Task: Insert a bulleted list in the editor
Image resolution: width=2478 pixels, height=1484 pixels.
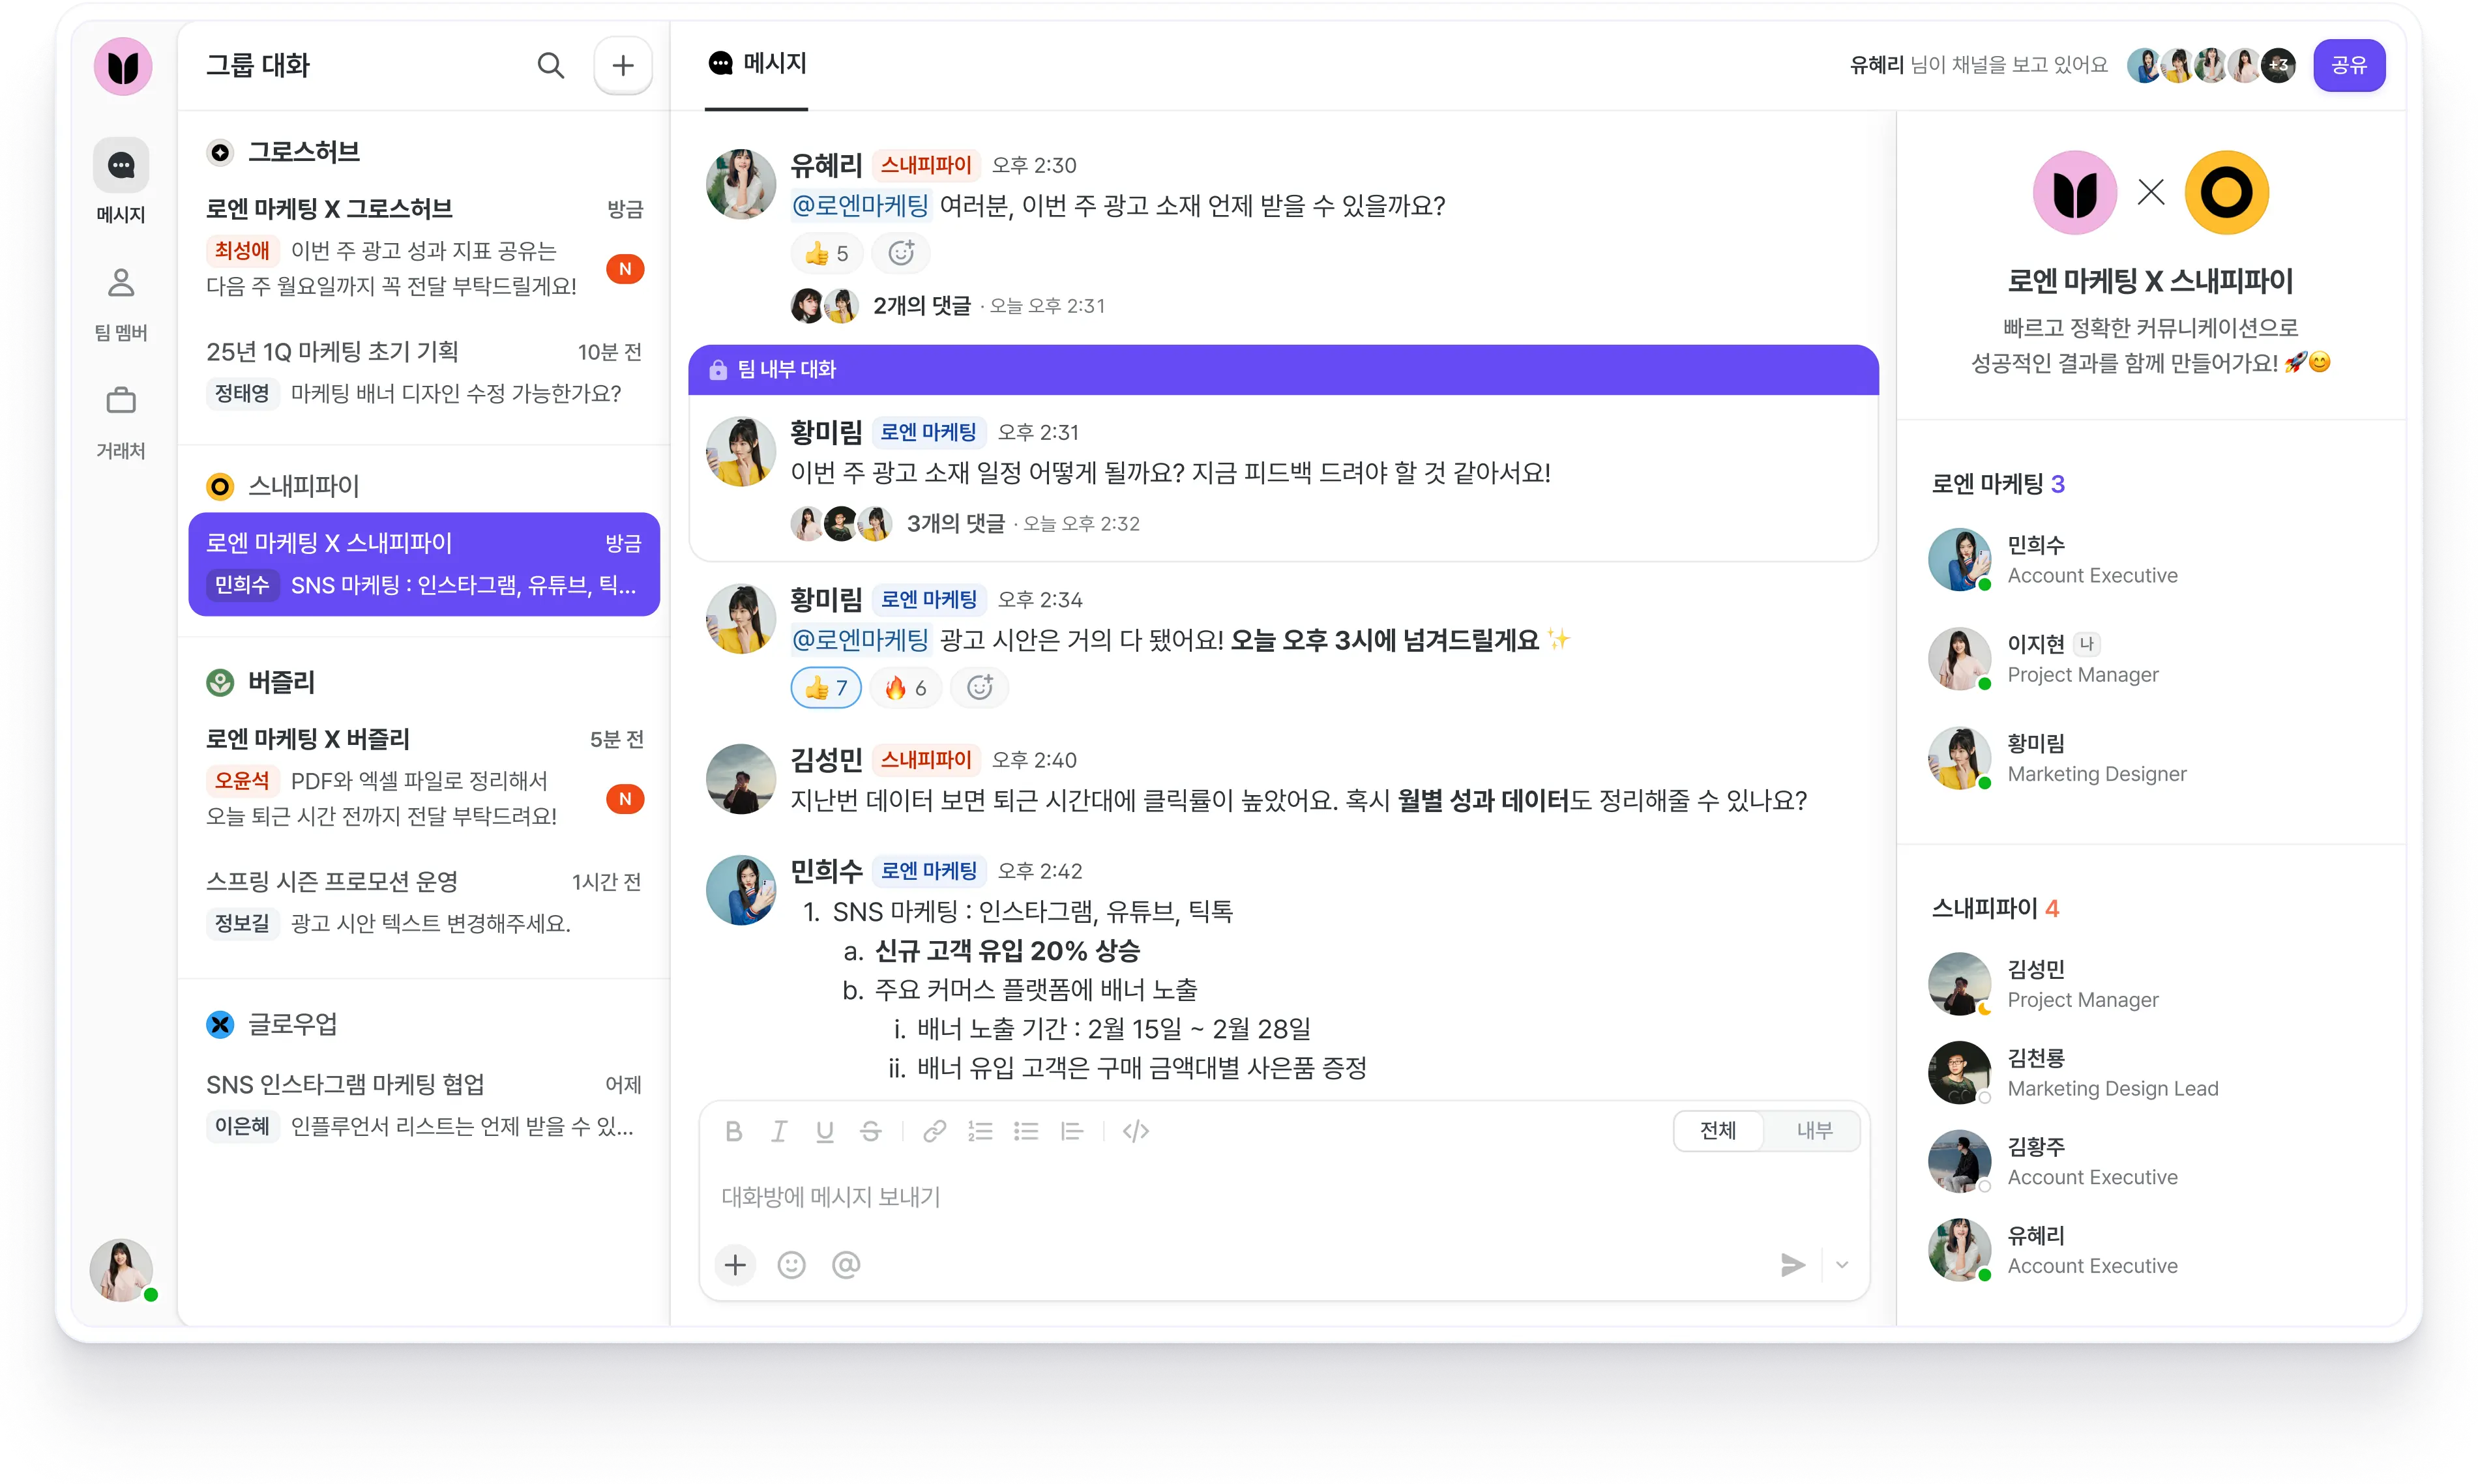Action: point(1026,1131)
